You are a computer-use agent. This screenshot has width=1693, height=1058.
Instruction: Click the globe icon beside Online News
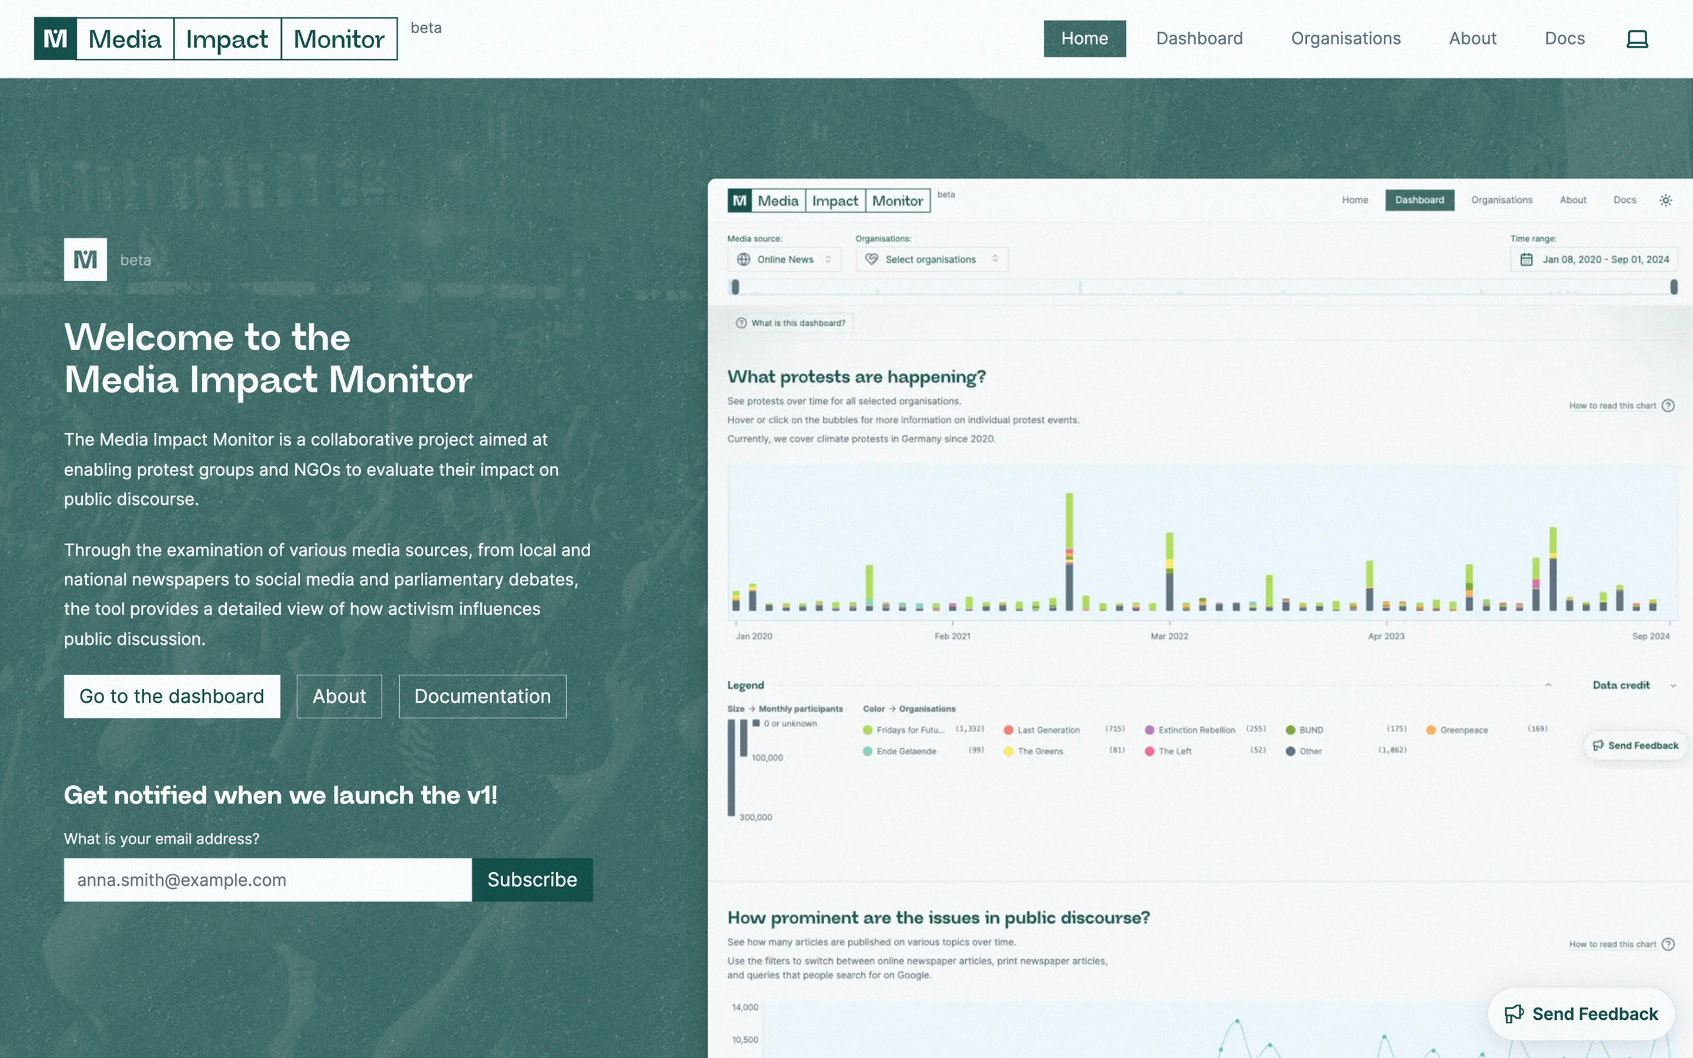744,260
